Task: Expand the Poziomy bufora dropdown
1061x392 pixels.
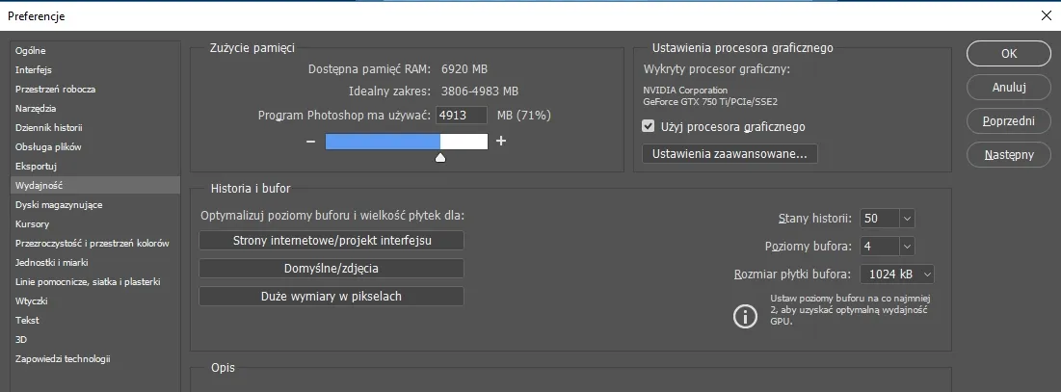Action: point(908,246)
